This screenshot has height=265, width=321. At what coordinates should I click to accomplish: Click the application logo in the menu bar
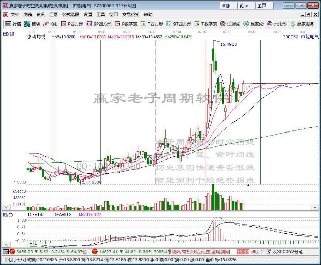(5, 14)
